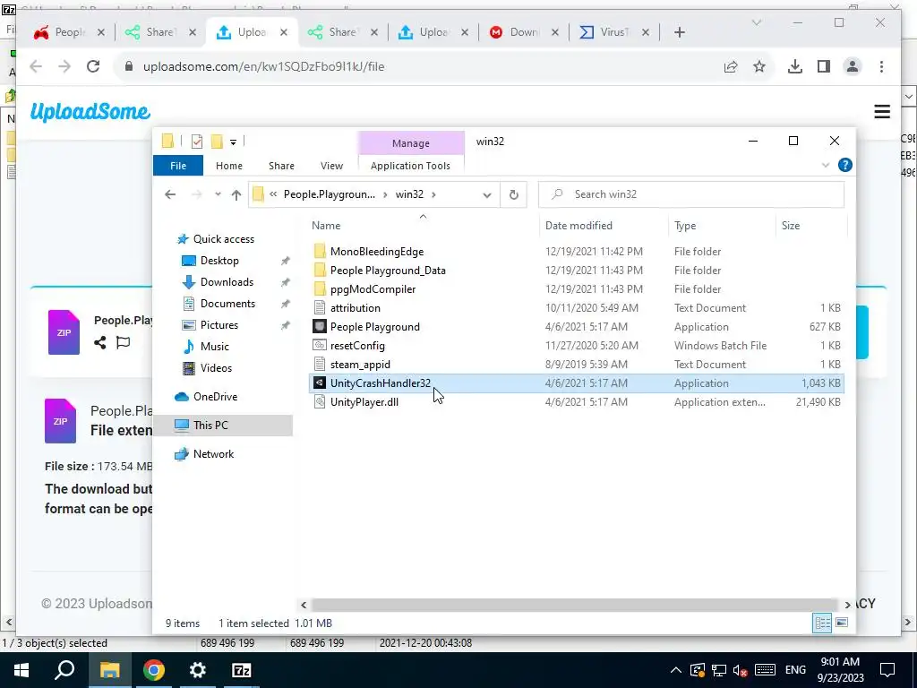This screenshot has width=917, height=688.
Task: Open Pictures in the navigation pane
Action: [x=219, y=324]
